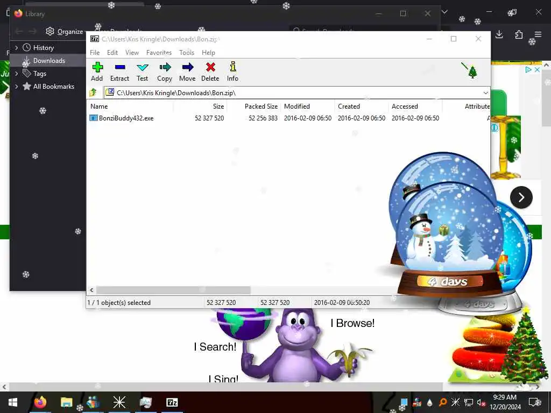
Task: Click the Extract toolbar icon
Action: pyautogui.click(x=120, y=67)
